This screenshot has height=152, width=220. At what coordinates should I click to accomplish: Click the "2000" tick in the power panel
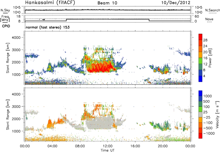tap(16, 62)
